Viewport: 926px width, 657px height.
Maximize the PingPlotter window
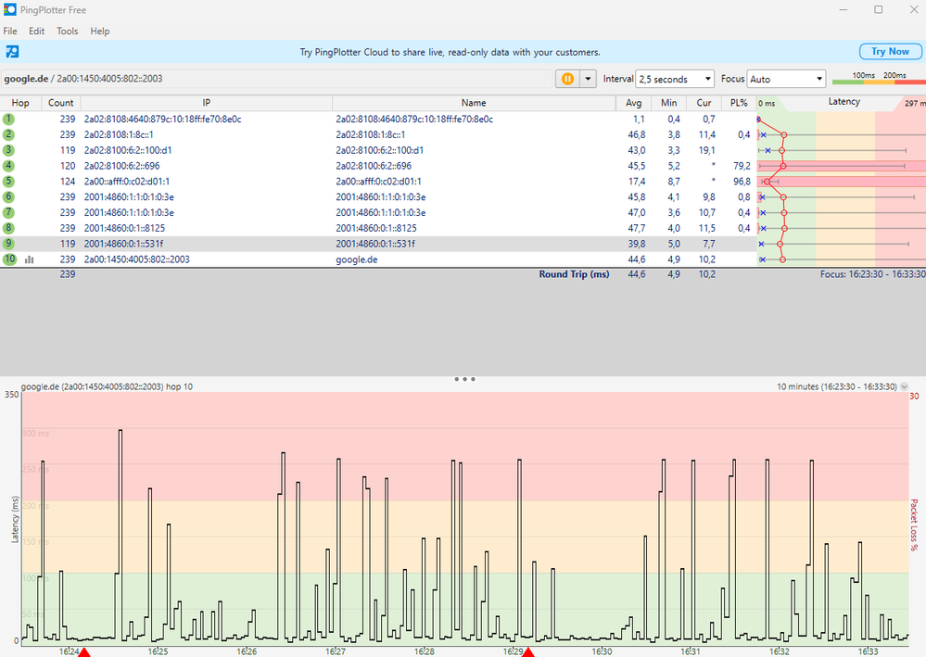click(x=878, y=9)
